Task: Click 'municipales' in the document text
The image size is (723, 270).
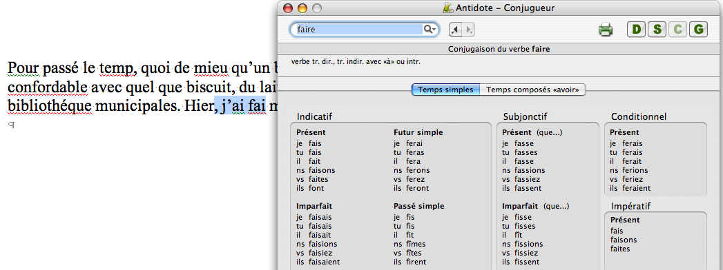Action: point(135,107)
